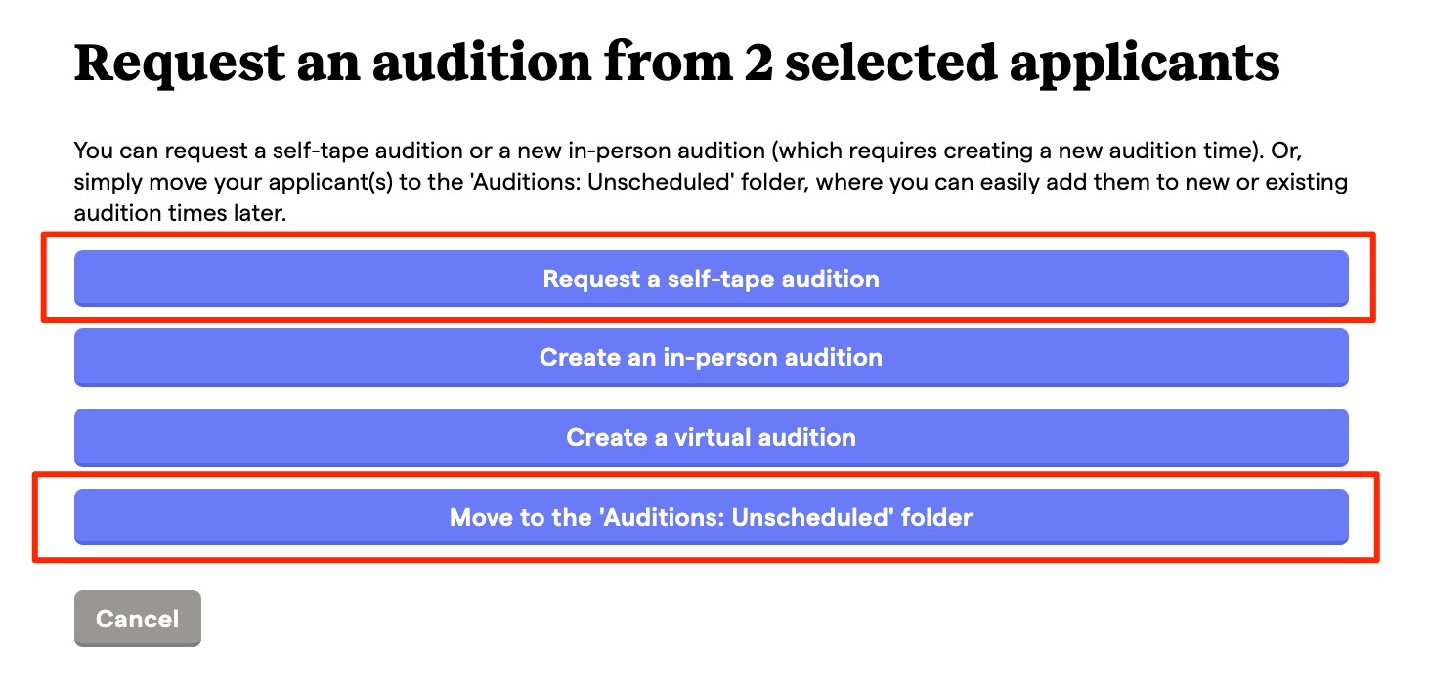Start creating a new in-person audition time

click(x=711, y=358)
